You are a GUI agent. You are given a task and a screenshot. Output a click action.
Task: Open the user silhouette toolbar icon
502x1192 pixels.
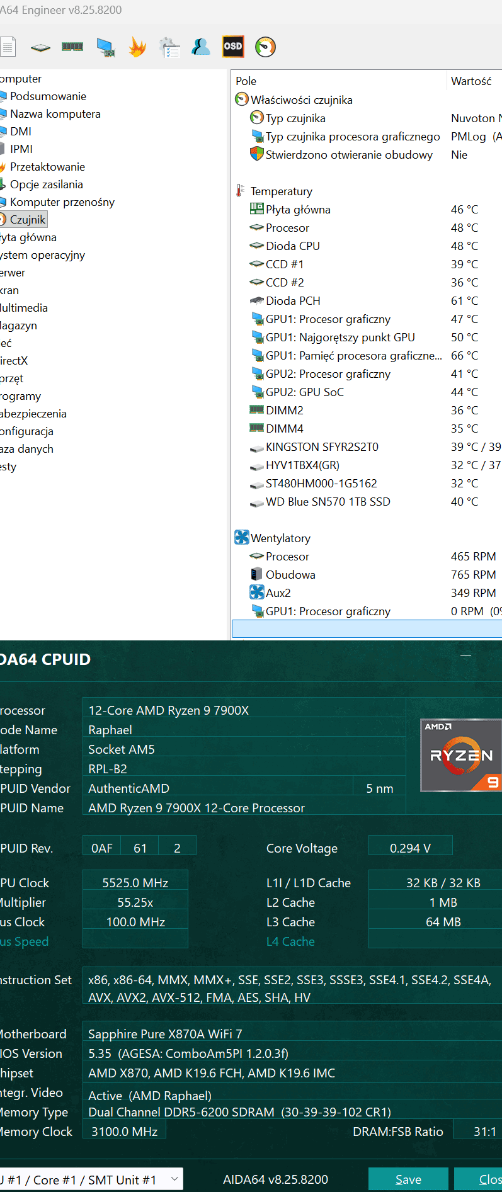201,47
